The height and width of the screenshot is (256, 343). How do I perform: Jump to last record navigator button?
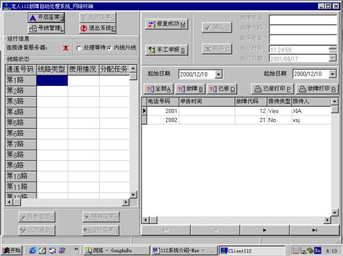click(315, 230)
